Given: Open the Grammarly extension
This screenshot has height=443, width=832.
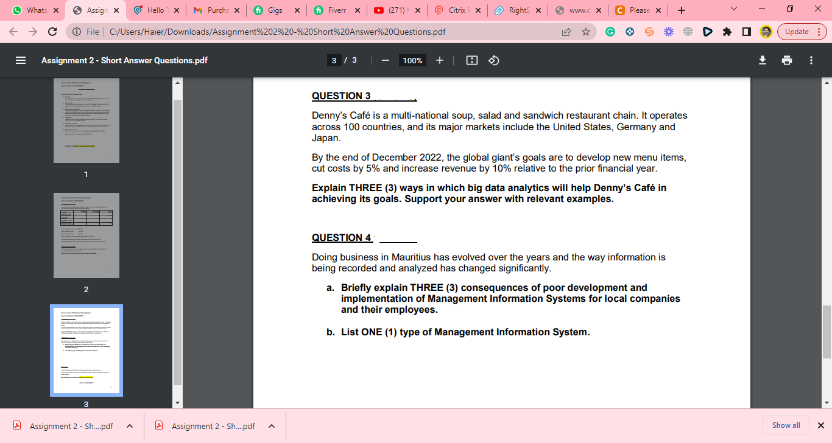Looking at the screenshot, I should pos(610,32).
